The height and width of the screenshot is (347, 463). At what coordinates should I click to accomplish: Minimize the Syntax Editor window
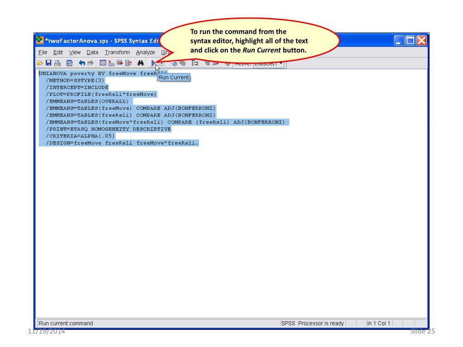pos(399,40)
